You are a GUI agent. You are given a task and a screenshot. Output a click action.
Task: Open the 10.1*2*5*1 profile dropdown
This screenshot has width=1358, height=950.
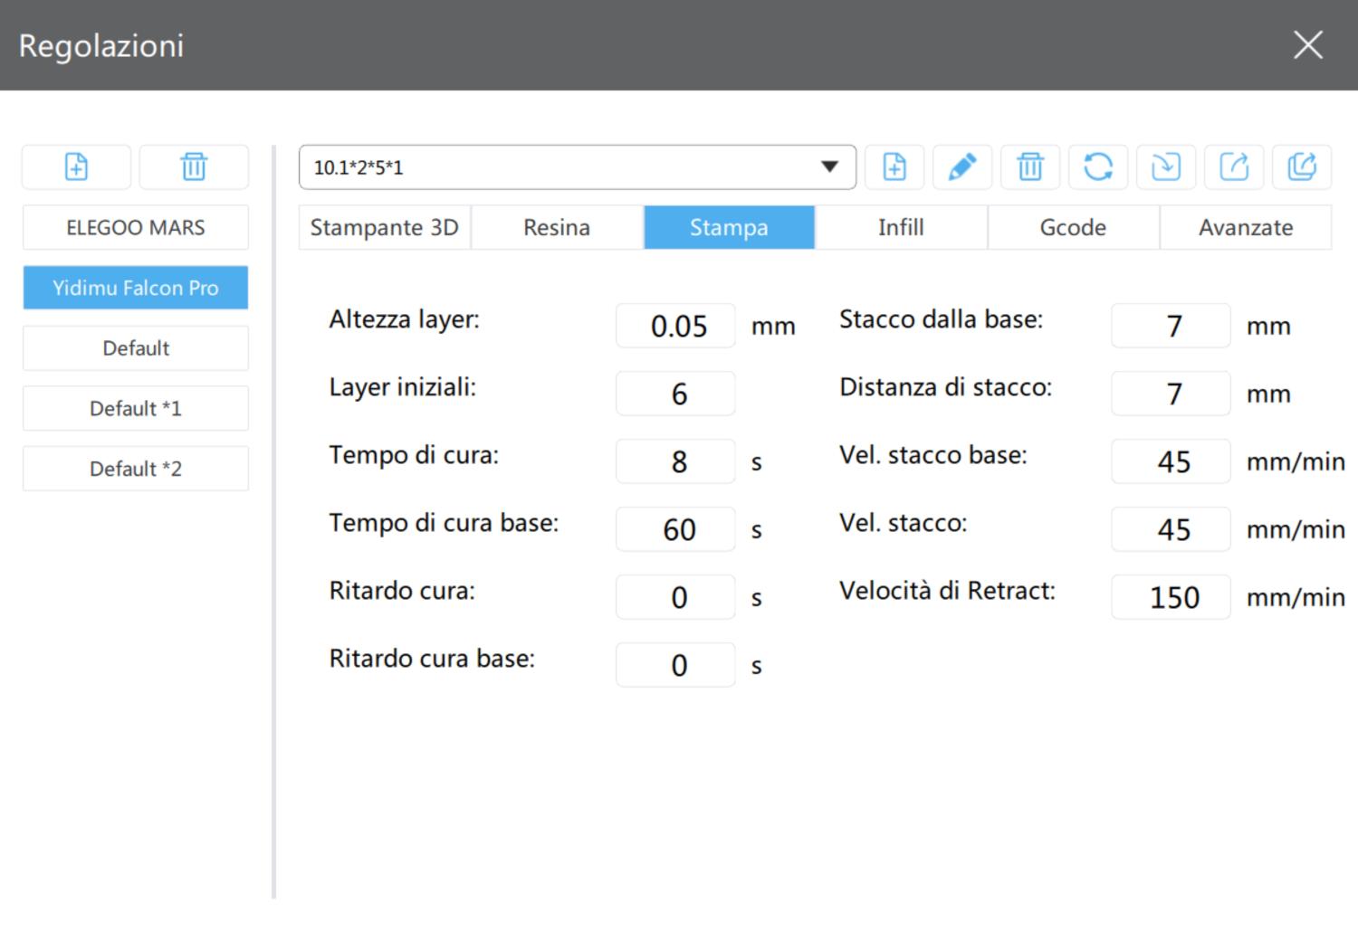[578, 167]
